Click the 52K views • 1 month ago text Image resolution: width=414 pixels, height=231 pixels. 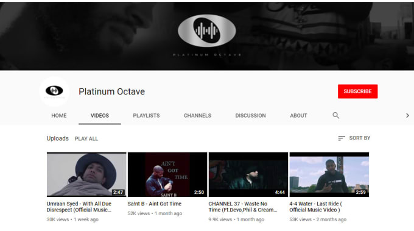pos(155,213)
